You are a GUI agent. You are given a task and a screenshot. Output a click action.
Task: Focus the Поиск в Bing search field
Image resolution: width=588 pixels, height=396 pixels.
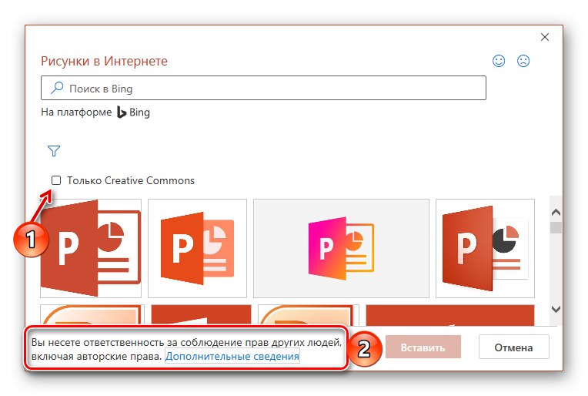pos(264,88)
